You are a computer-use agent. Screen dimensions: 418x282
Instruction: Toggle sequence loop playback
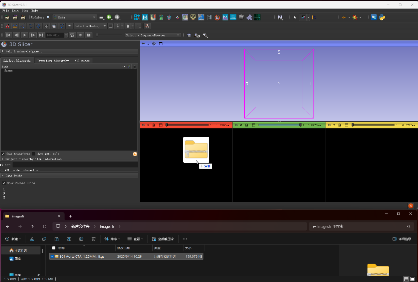(x=73, y=35)
